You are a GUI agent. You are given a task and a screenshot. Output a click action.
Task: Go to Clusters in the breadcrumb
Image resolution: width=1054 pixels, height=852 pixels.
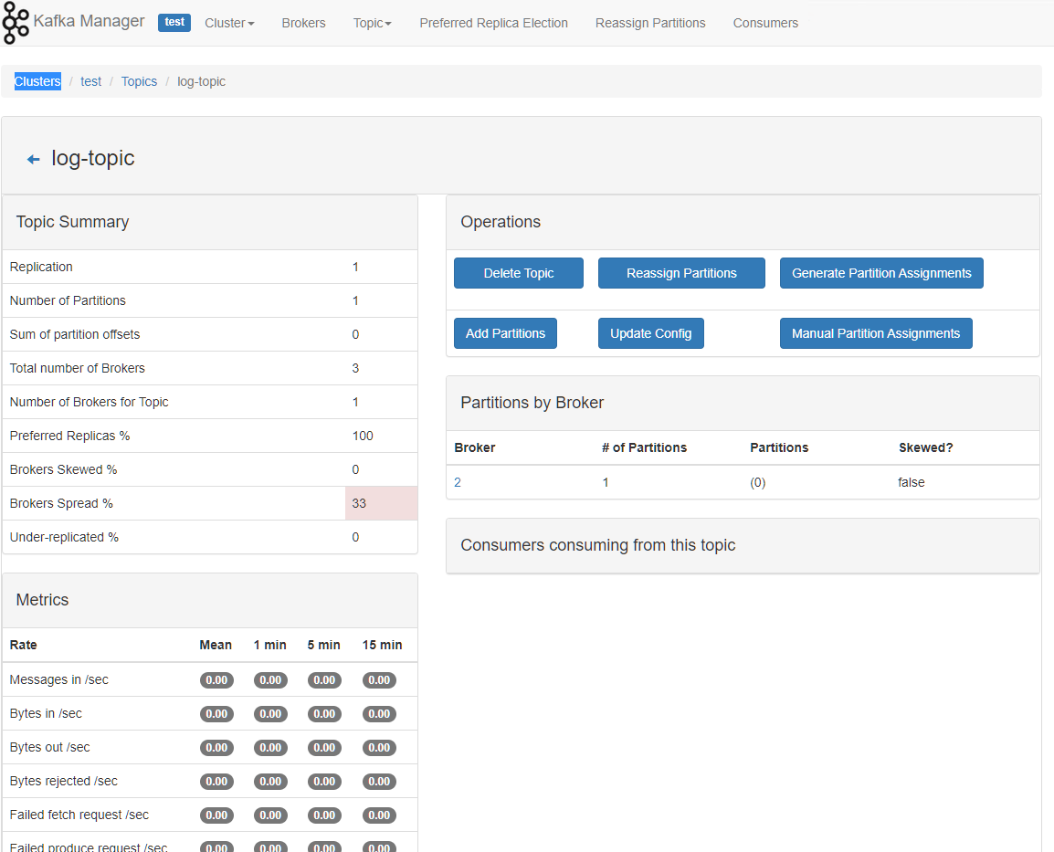point(37,81)
